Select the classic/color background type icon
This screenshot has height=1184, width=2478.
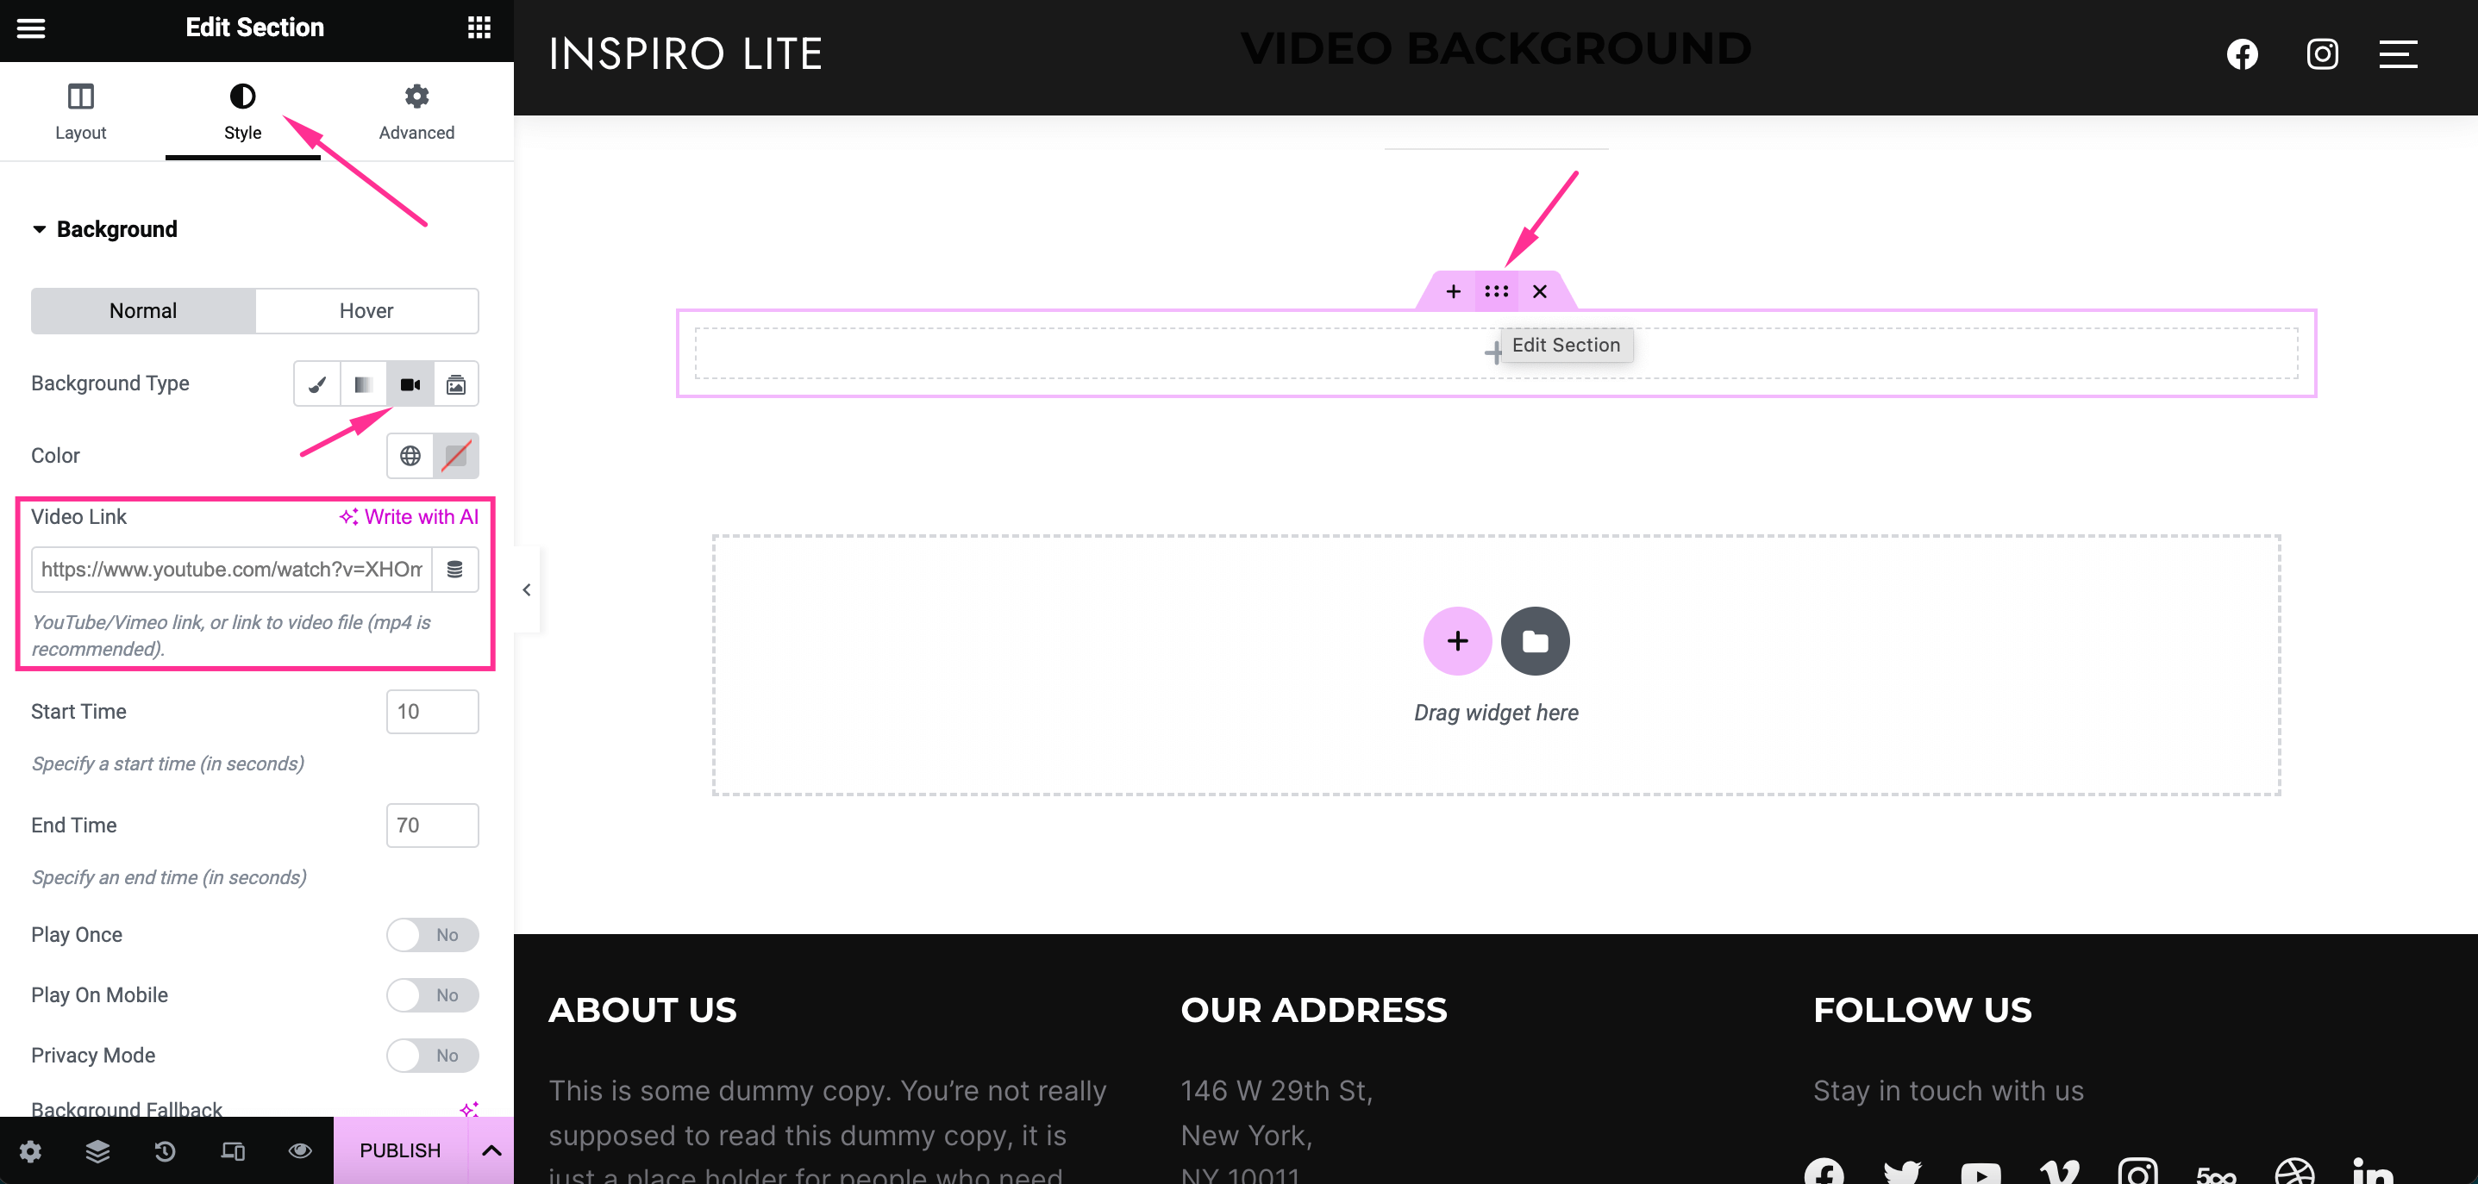[317, 383]
